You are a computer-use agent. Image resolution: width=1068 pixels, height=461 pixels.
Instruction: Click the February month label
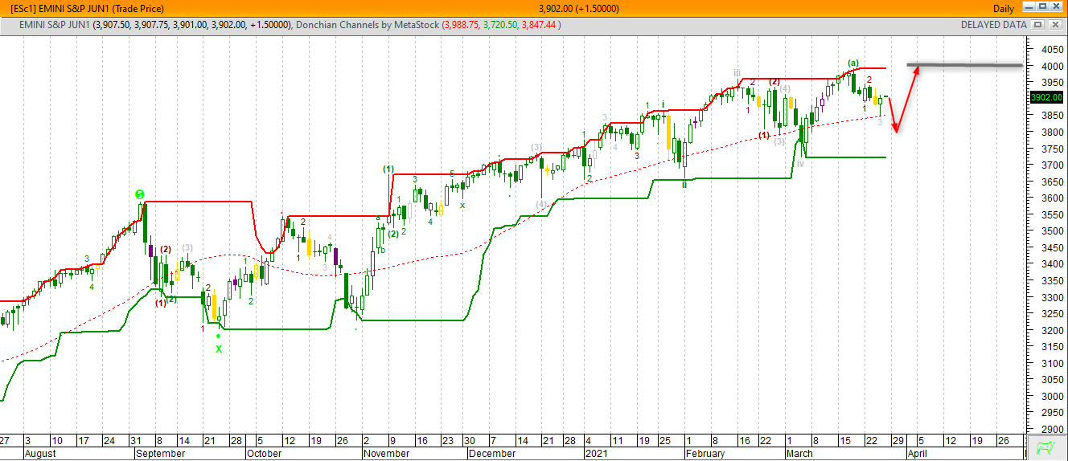[704, 454]
